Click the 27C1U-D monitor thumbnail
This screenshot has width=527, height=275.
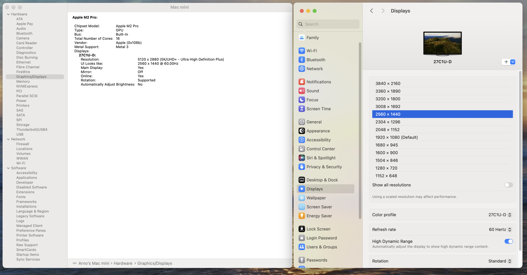click(442, 44)
